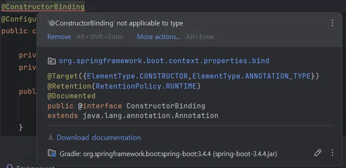Open the org.springframework.boot.context.properties.bind package link
Image resolution: width=346 pixels, height=168 pixels.
(164, 61)
